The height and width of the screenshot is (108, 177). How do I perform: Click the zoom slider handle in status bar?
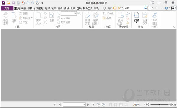(x=159, y=104)
